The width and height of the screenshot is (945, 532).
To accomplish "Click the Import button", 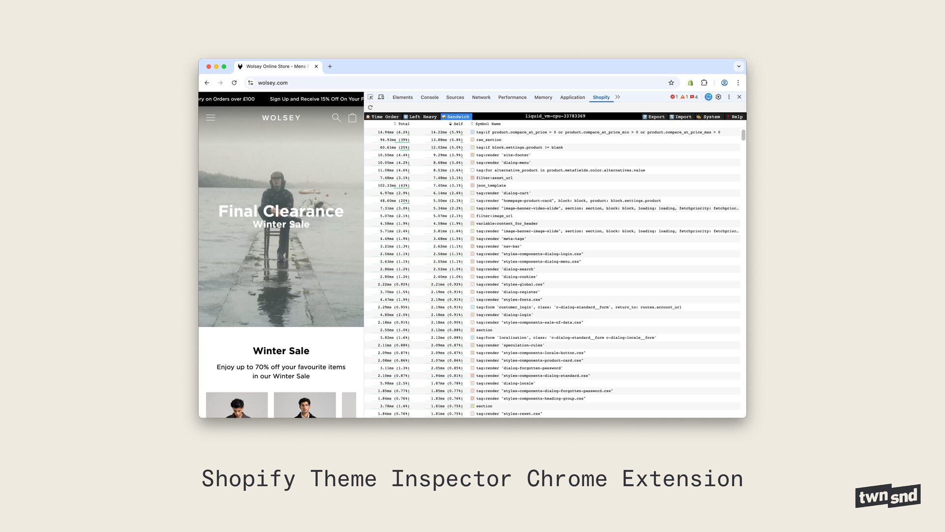I will coord(681,117).
